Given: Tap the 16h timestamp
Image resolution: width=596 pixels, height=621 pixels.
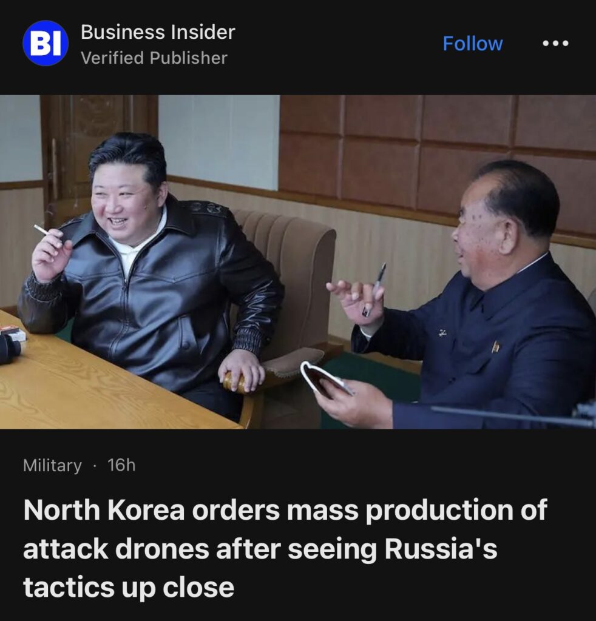Looking at the screenshot, I should tap(121, 465).
